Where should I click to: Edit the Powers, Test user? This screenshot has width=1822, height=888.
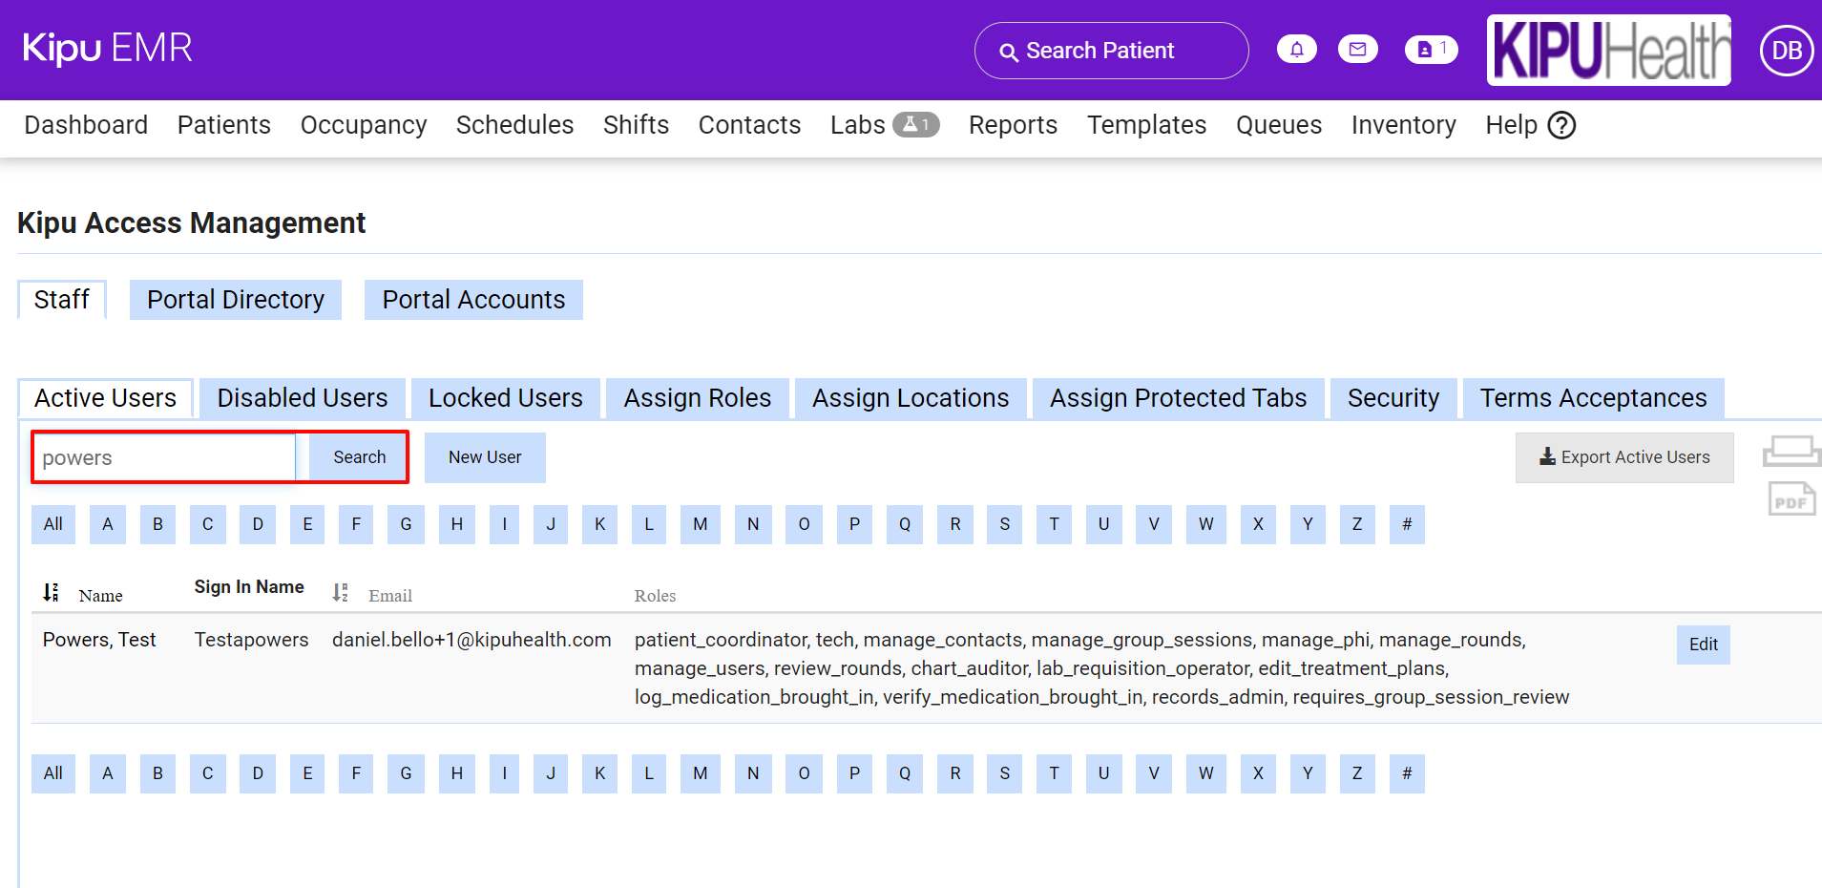pos(1703,645)
